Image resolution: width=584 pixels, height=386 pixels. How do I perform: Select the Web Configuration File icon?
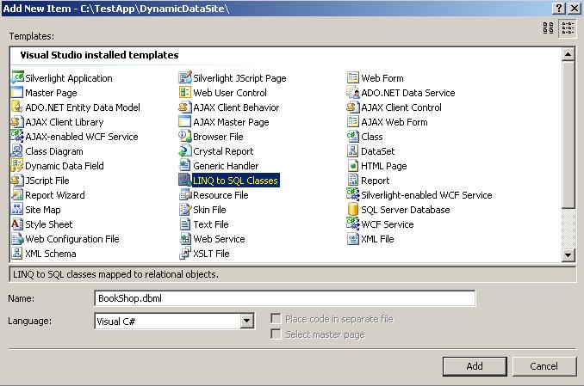17,239
